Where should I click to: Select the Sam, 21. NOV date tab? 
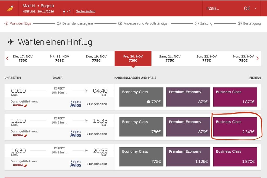(x=170, y=58)
